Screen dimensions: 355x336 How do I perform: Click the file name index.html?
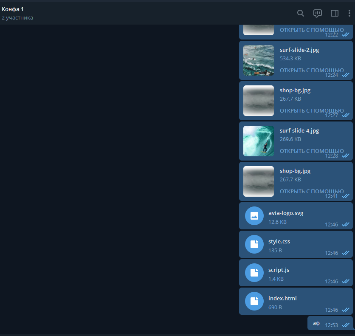click(x=282, y=299)
